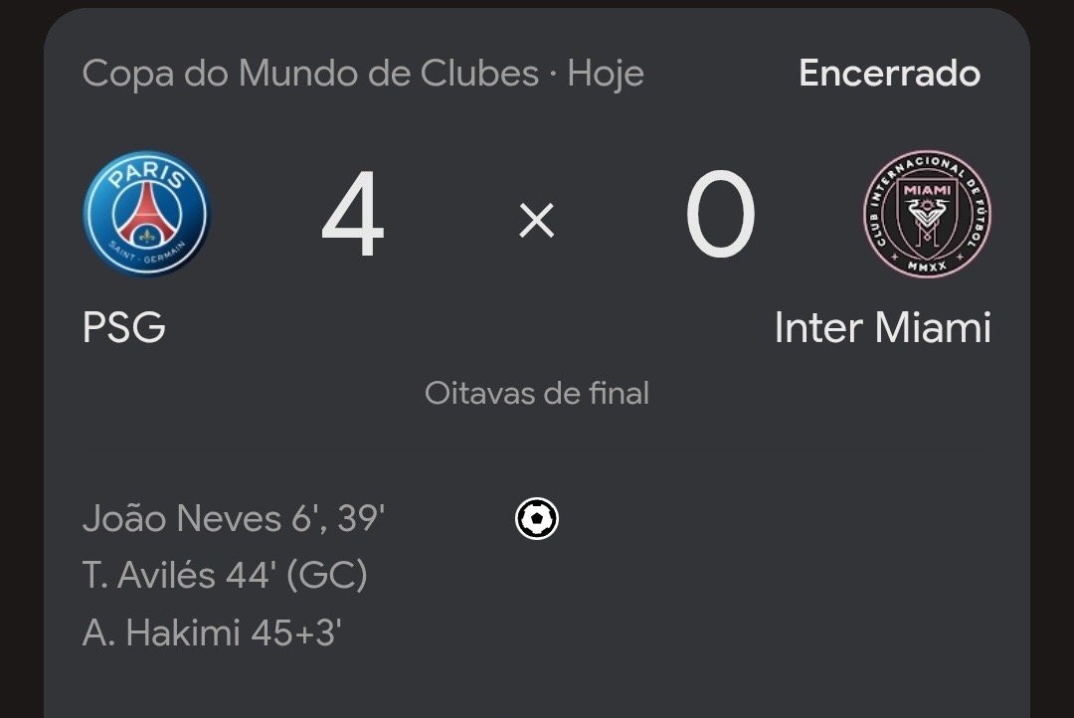Open the PSG team name link
Screen dimensions: 1074x718
click(x=124, y=327)
